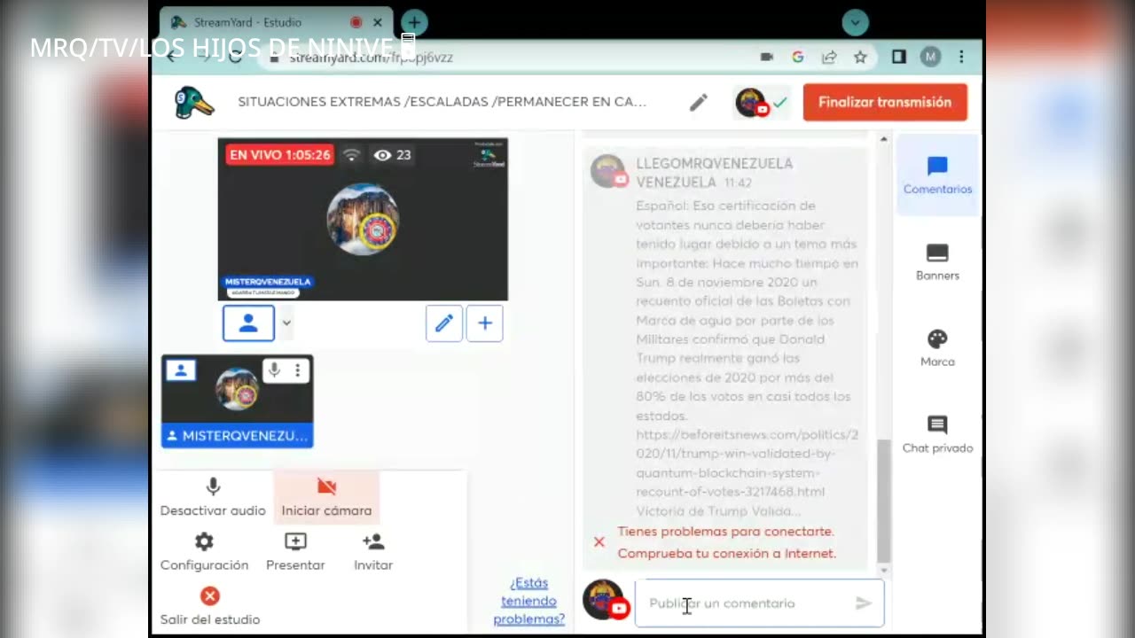Click avatar beside comment input
The width and height of the screenshot is (1135, 638).
click(604, 599)
